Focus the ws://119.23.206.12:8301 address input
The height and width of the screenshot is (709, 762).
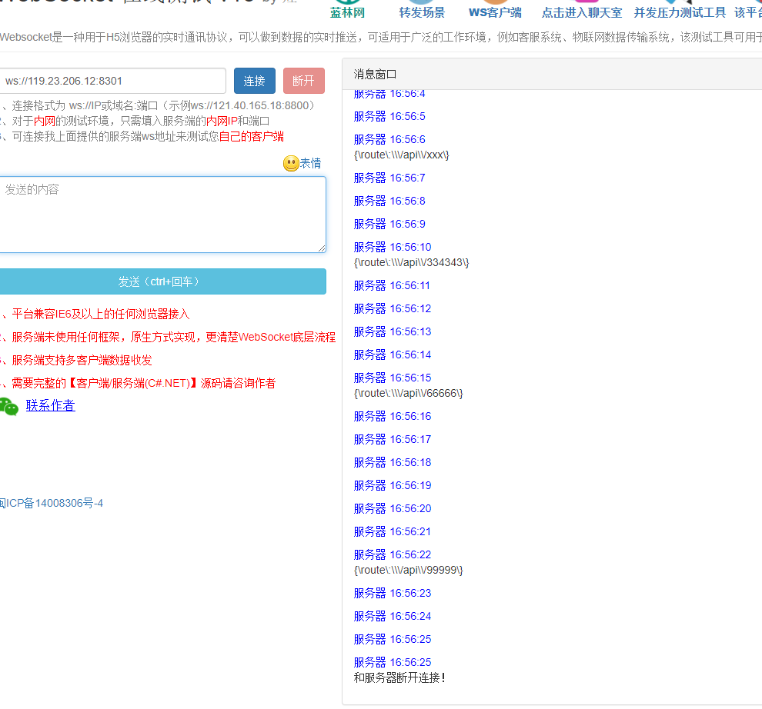112,81
